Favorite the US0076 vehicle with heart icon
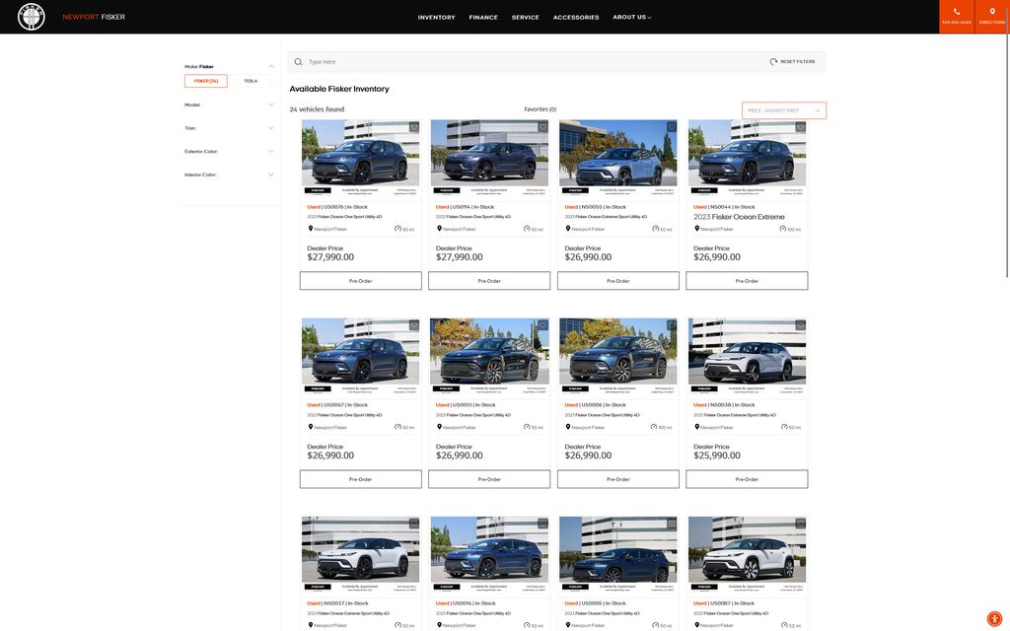This screenshot has width=1010, height=631. [x=414, y=127]
